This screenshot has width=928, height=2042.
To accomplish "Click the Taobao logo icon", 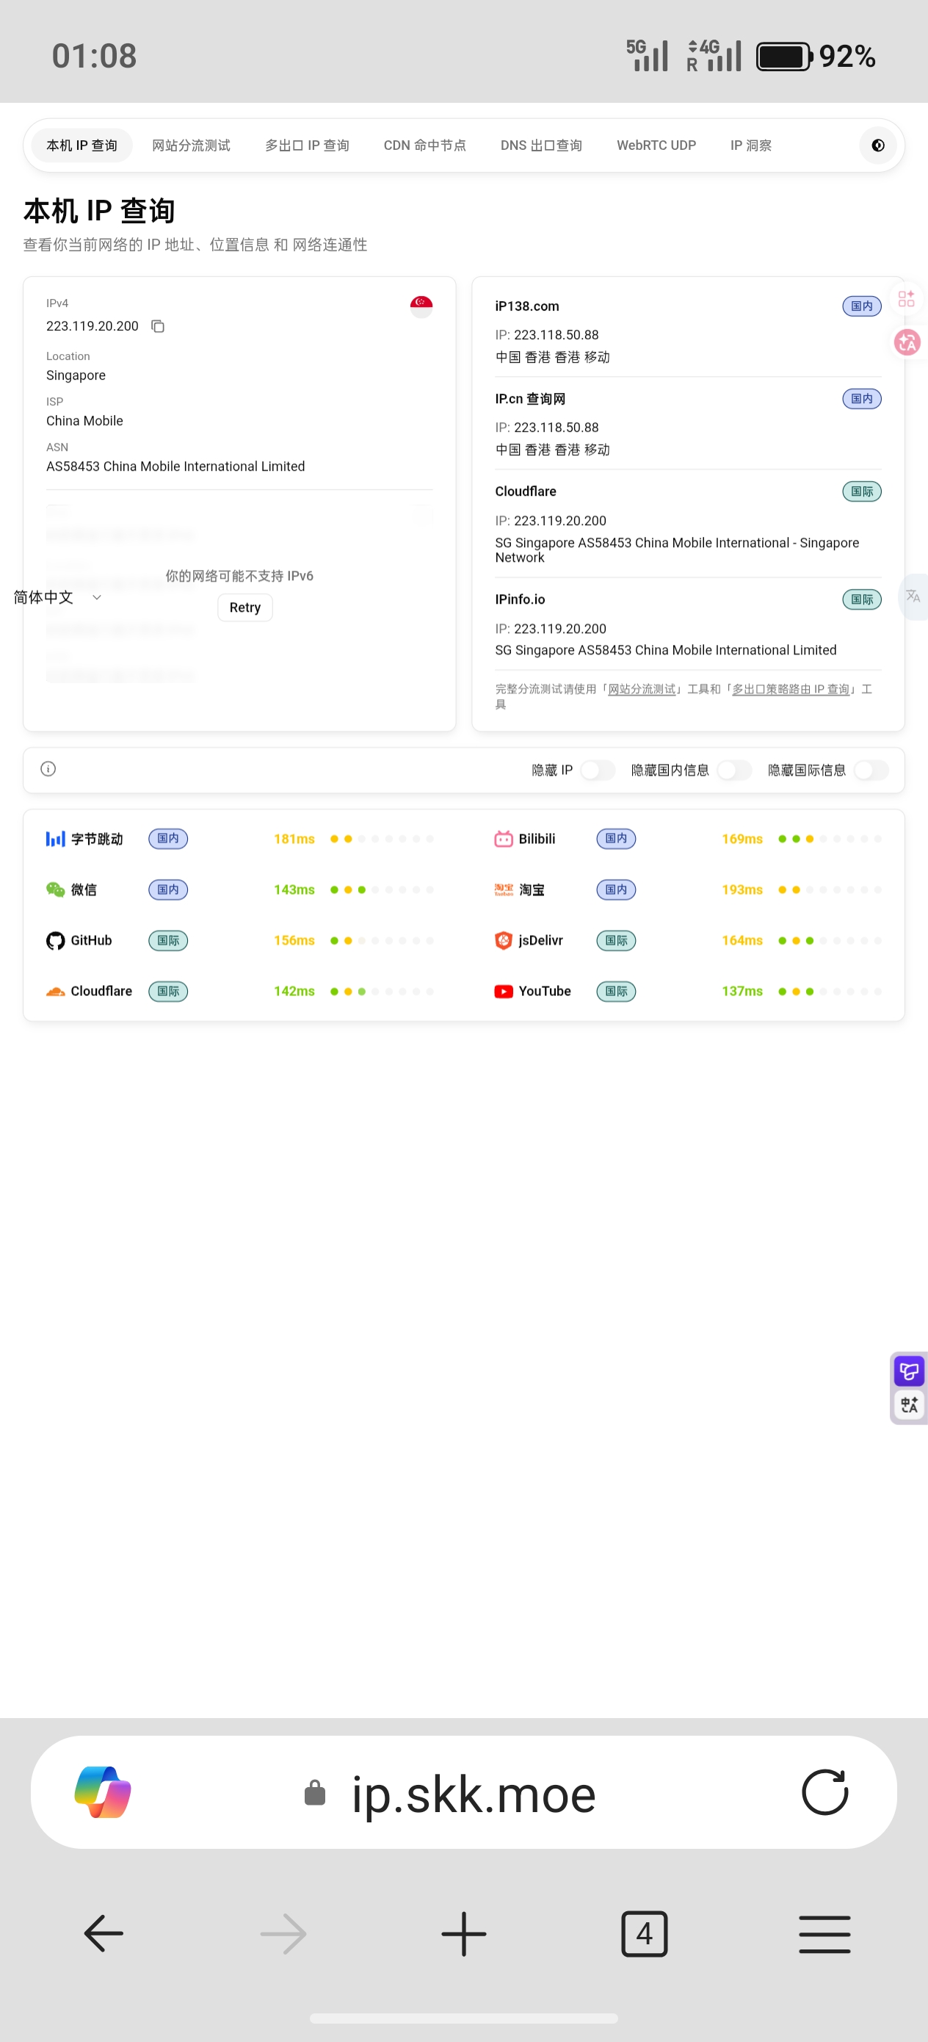I will (x=503, y=890).
